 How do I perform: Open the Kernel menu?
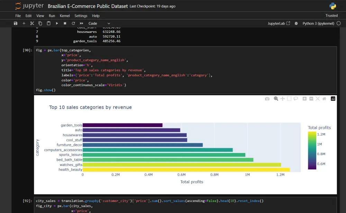(x=65, y=16)
